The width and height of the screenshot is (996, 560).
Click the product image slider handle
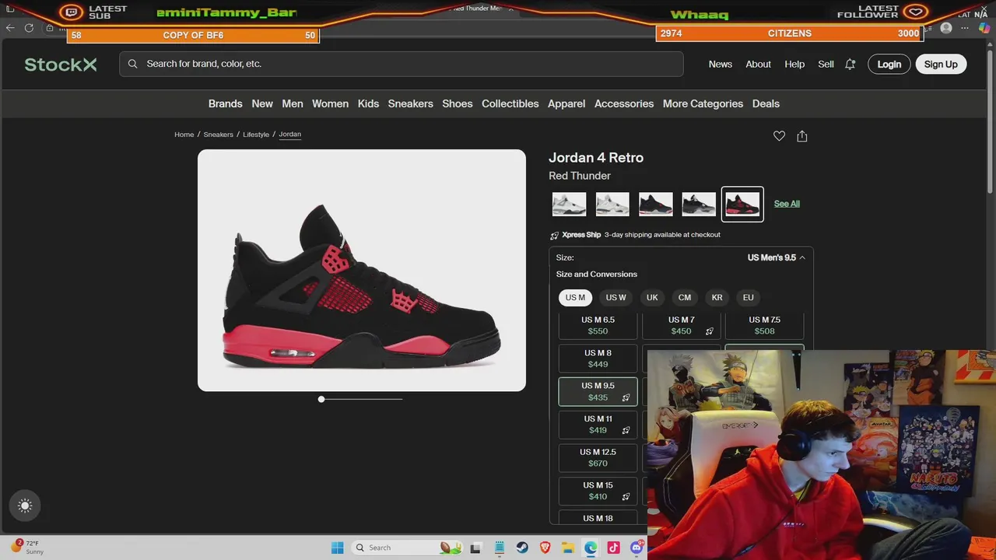point(321,399)
